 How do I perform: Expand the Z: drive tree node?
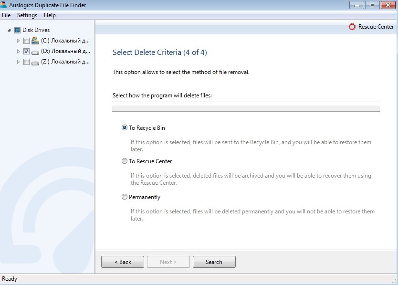click(x=19, y=62)
